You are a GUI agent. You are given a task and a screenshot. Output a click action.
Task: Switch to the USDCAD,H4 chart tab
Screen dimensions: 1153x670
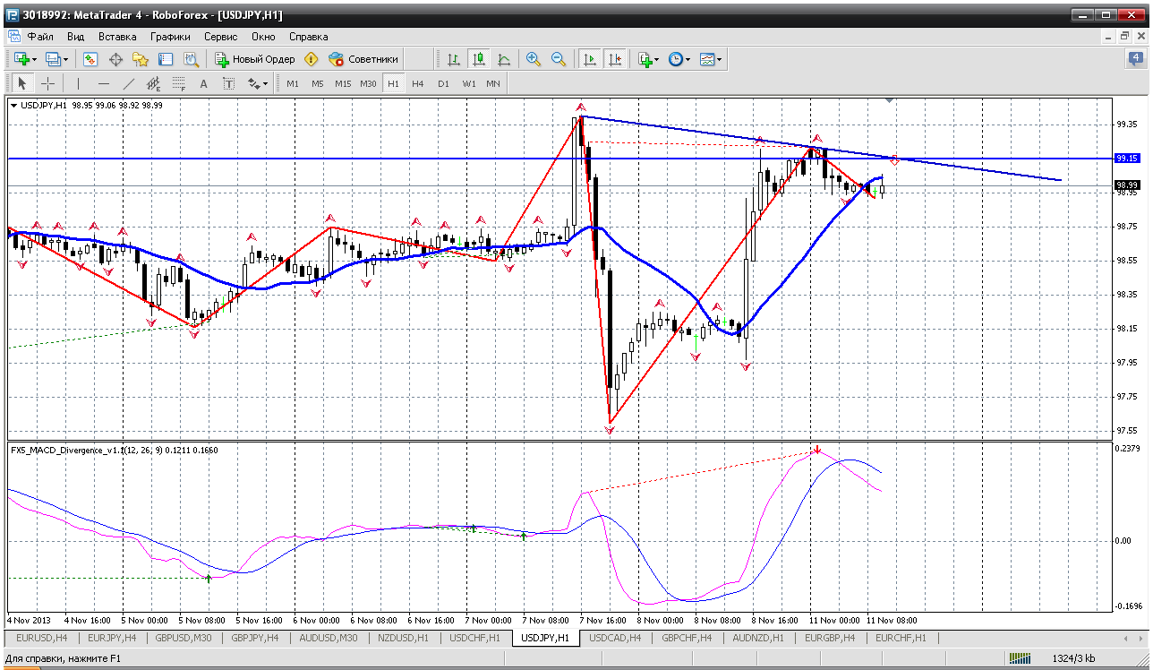pyautogui.click(x=617, y=638)
